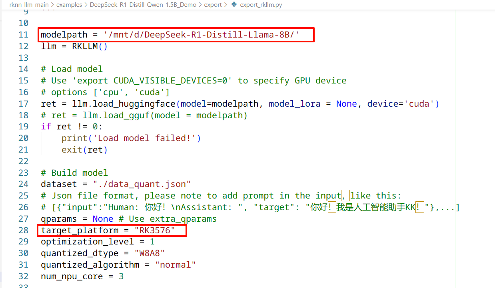
Task: Click line number 11 in the gutter
Action: click(x=24, y=35)
